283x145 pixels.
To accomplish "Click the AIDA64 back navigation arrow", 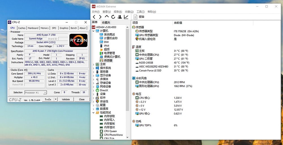I will coord(94,17).
